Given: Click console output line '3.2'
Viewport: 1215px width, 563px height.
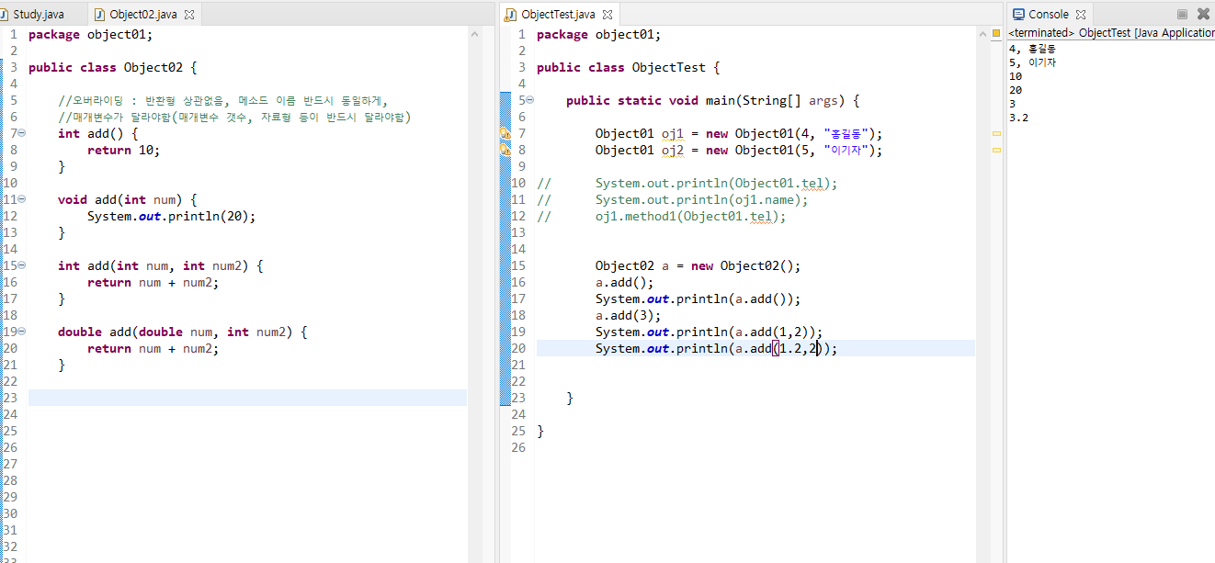Looking at the screenshot, I should tap(1018, 118).
